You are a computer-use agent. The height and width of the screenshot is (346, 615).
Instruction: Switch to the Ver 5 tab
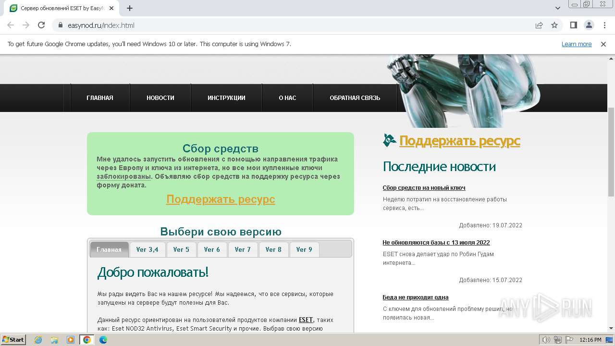click(181, 249)
